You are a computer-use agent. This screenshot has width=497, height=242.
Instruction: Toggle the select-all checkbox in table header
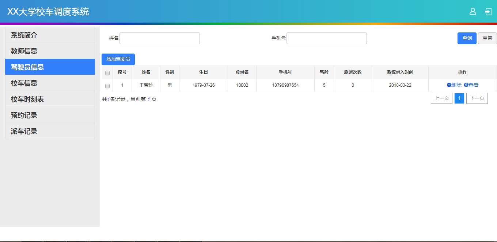click(107, 73)
